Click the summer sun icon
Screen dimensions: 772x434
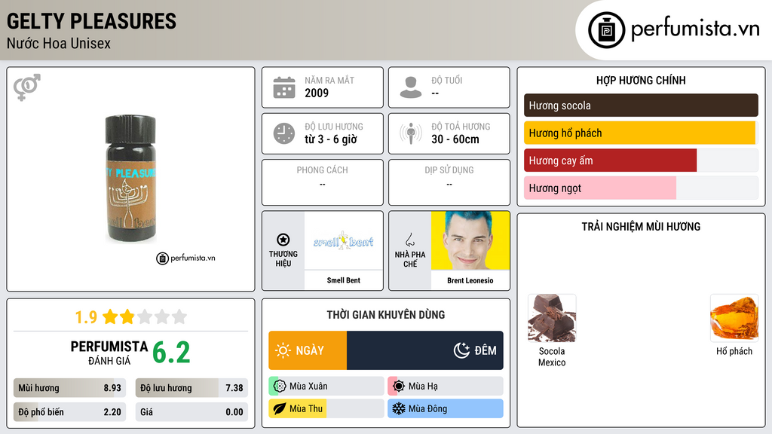399,387
